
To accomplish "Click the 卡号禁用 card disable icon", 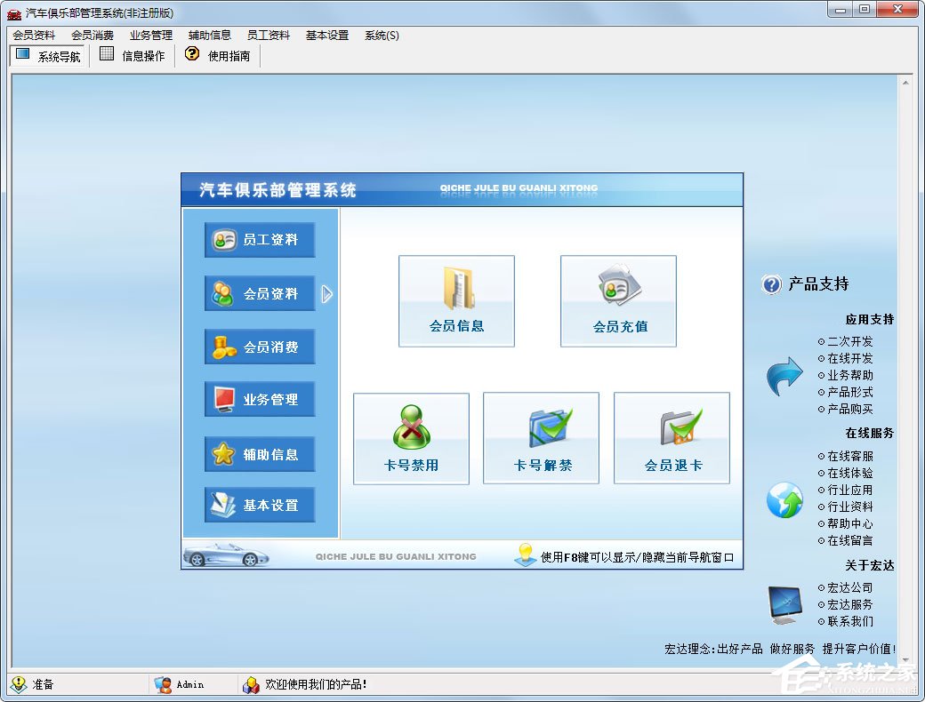I will (x=411, y=436).
